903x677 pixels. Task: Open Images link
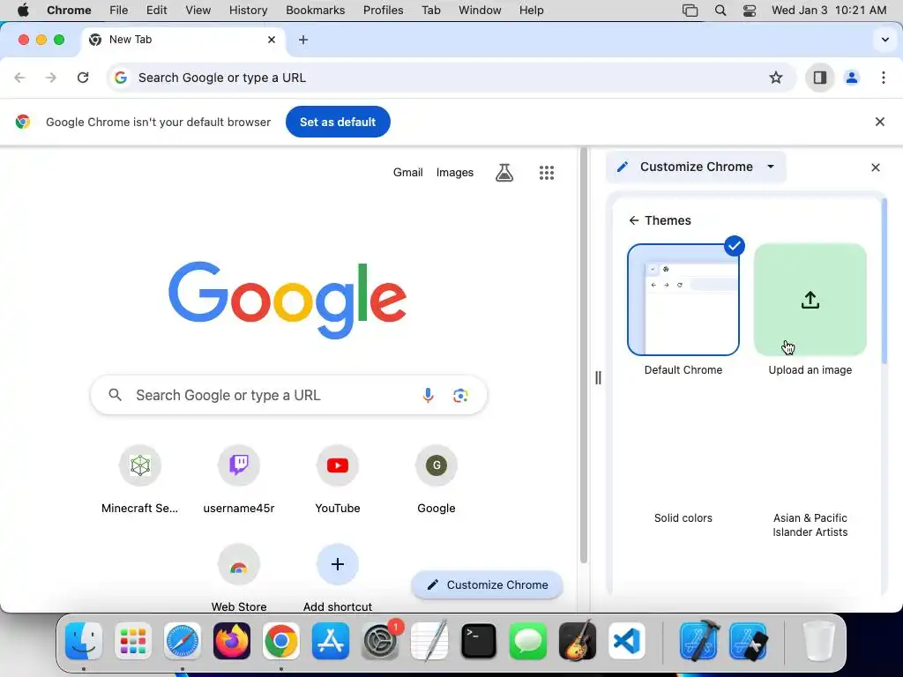tap(455, 172)
